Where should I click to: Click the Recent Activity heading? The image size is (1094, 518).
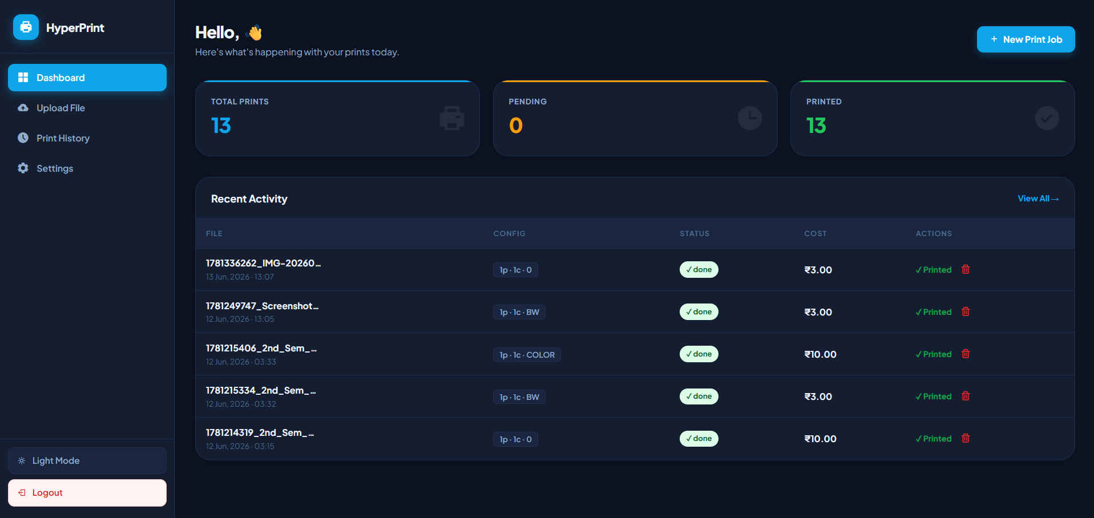click(249, 199)
